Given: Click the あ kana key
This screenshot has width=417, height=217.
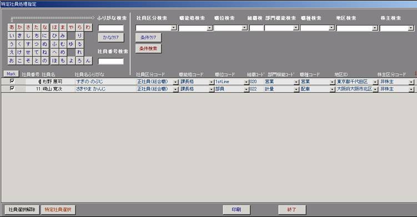Looking at the screenshot, I should [12, 27].
